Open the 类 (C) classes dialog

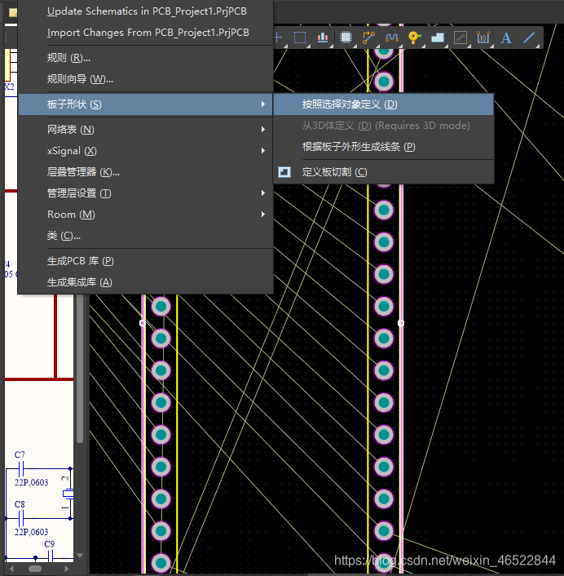tap(64, 236)
